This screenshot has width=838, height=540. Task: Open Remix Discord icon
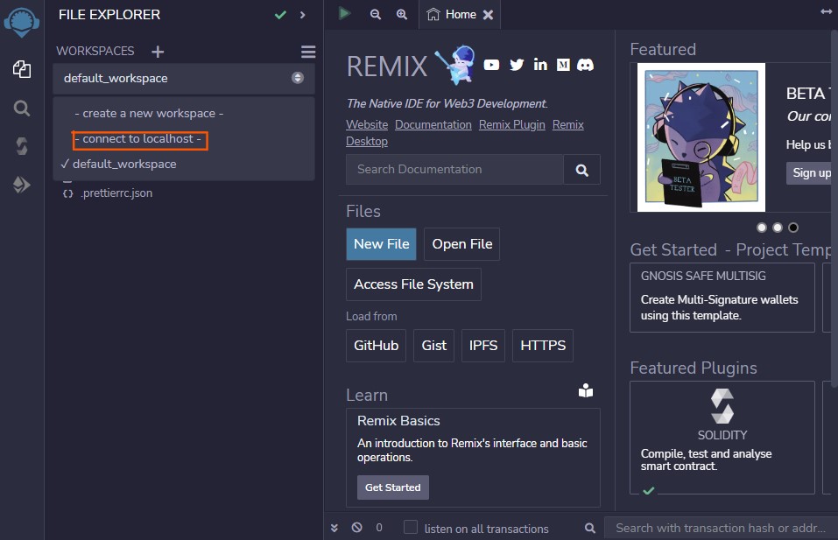click(585, 65)
